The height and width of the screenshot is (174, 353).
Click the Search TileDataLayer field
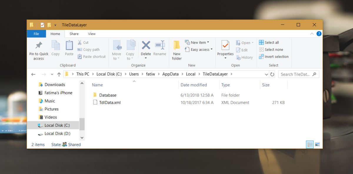pos(299,74)
